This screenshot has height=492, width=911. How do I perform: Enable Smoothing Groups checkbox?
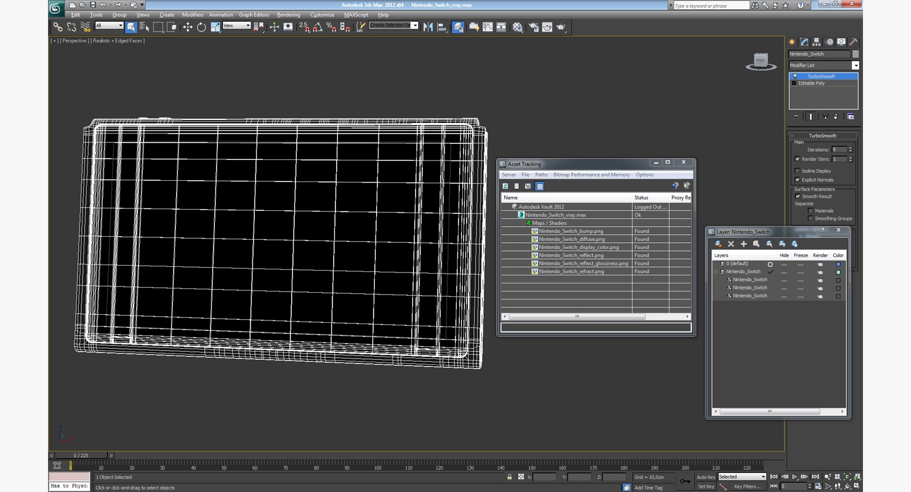[810, 218]
